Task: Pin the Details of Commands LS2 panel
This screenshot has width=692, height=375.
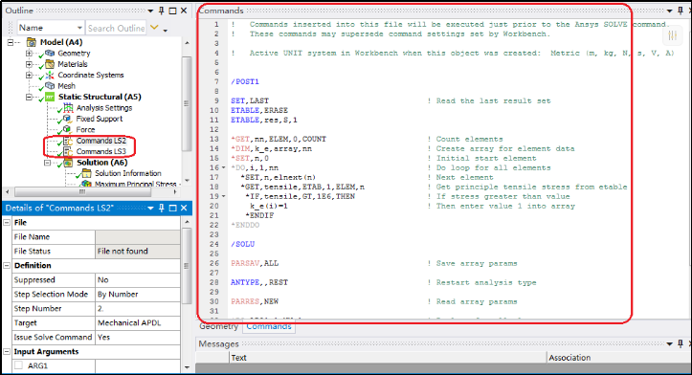Action: click(161, 208)
